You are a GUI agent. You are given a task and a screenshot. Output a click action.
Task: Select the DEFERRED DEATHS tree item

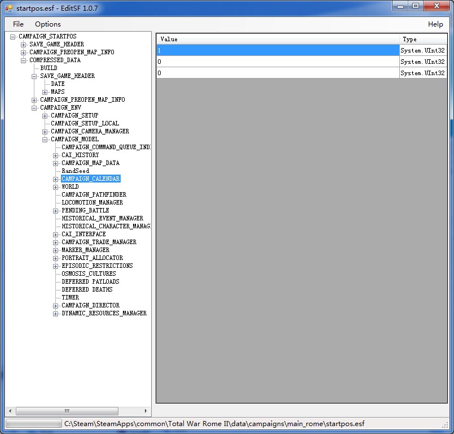click(87, 289)
